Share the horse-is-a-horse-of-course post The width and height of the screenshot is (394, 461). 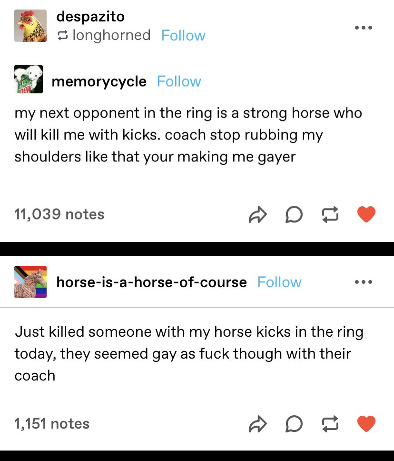pyautogui.click(x=258, y=424)
